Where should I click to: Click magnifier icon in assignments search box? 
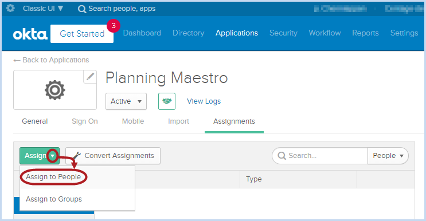click(282, 156)
